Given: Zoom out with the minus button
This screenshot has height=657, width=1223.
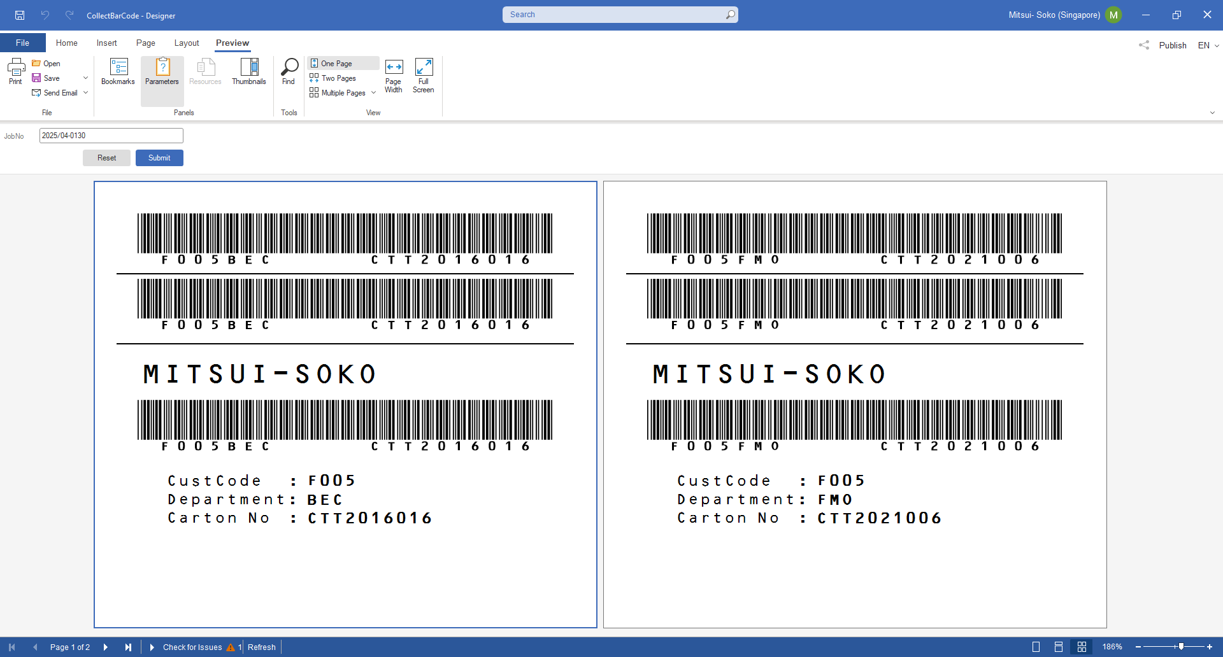Looking at the screenshot, I should pos(1138,647).
